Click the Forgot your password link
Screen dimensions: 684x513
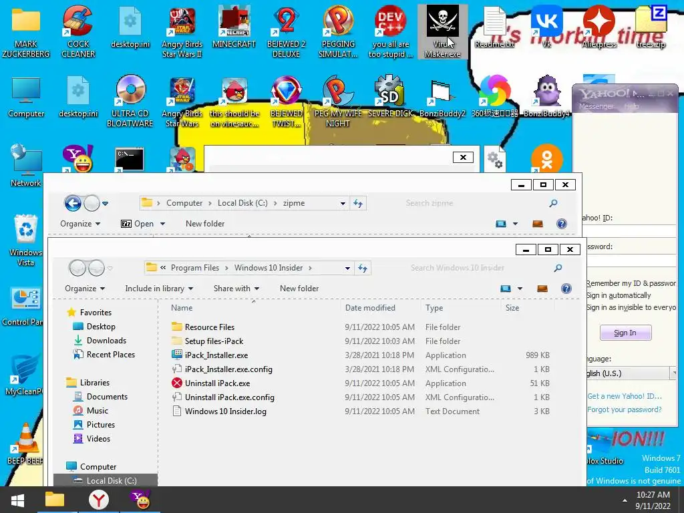pyautogui.click(x=625, y=409)
